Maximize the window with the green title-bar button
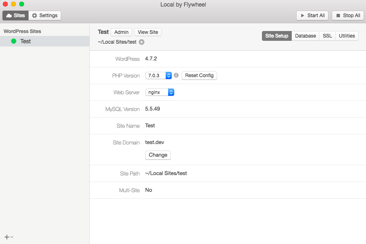The height and width of the screenshot is (244, 366). [x=22, y=4]
